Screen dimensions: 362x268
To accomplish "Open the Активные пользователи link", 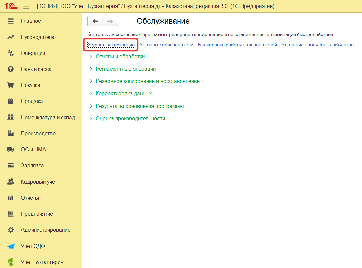I will 166,45.
